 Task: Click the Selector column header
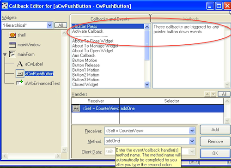(171, 101)
